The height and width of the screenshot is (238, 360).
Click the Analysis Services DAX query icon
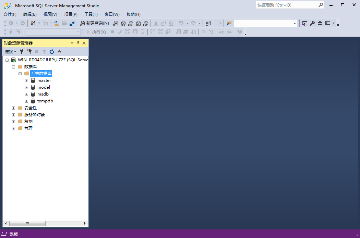point(146,23)
